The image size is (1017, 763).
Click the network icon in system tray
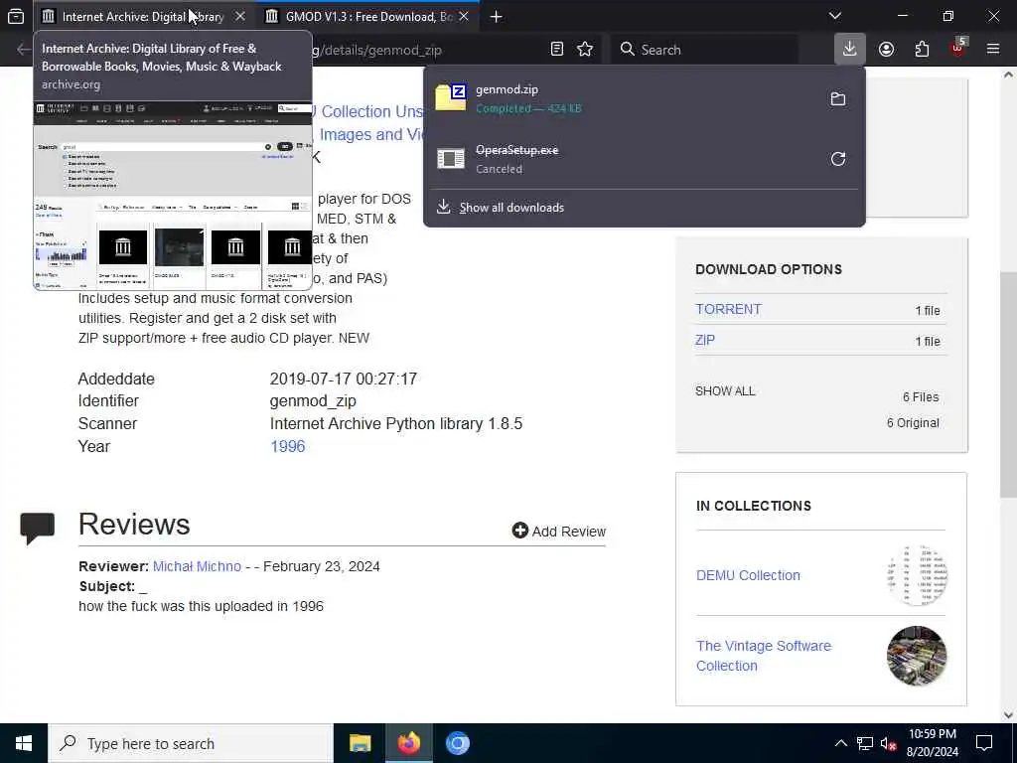pos(865,743)
